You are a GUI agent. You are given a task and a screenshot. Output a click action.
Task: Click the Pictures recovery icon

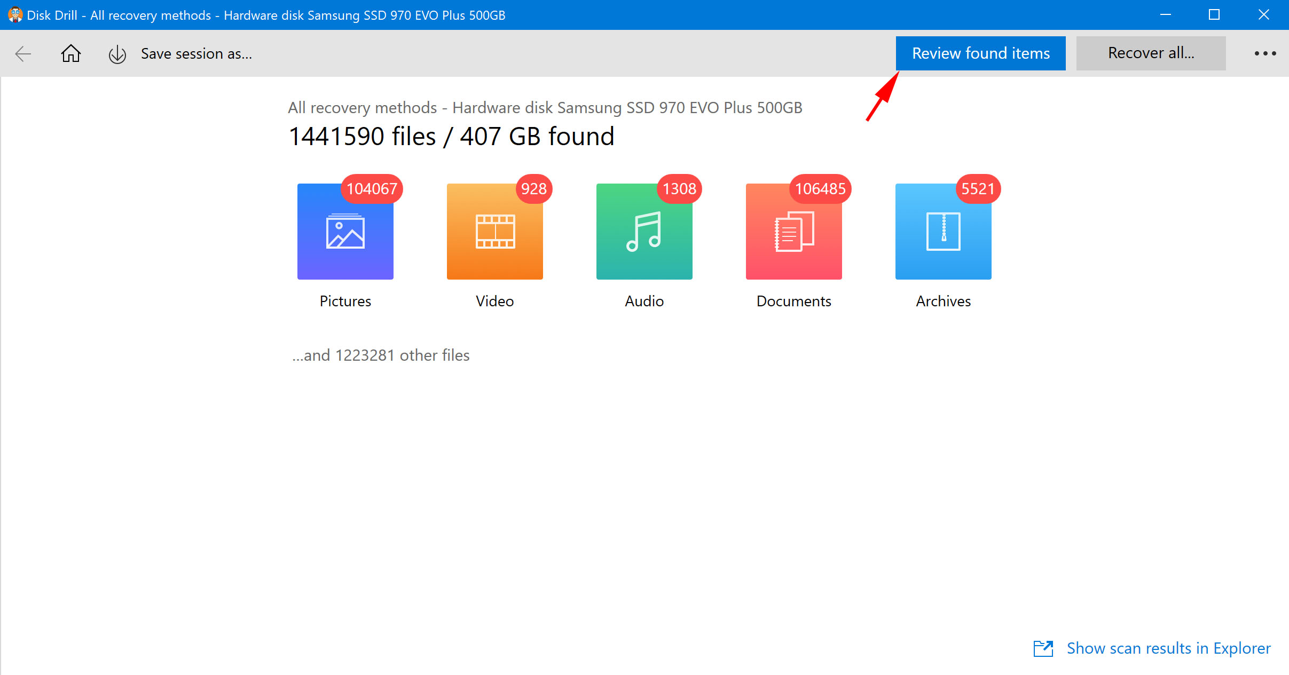(x=344, y=231)
